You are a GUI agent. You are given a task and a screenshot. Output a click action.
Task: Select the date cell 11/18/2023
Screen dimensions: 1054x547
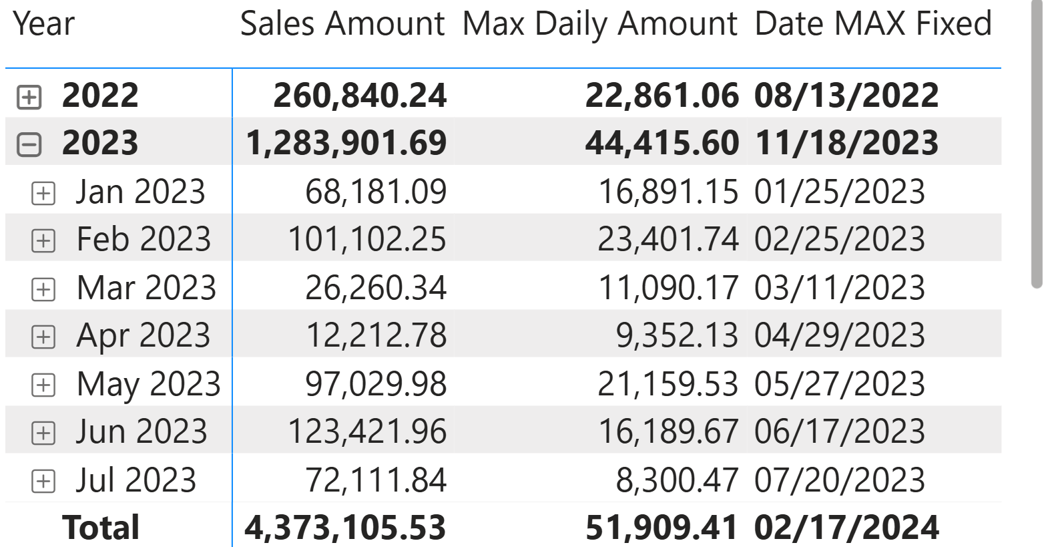[x=846, y=143]
